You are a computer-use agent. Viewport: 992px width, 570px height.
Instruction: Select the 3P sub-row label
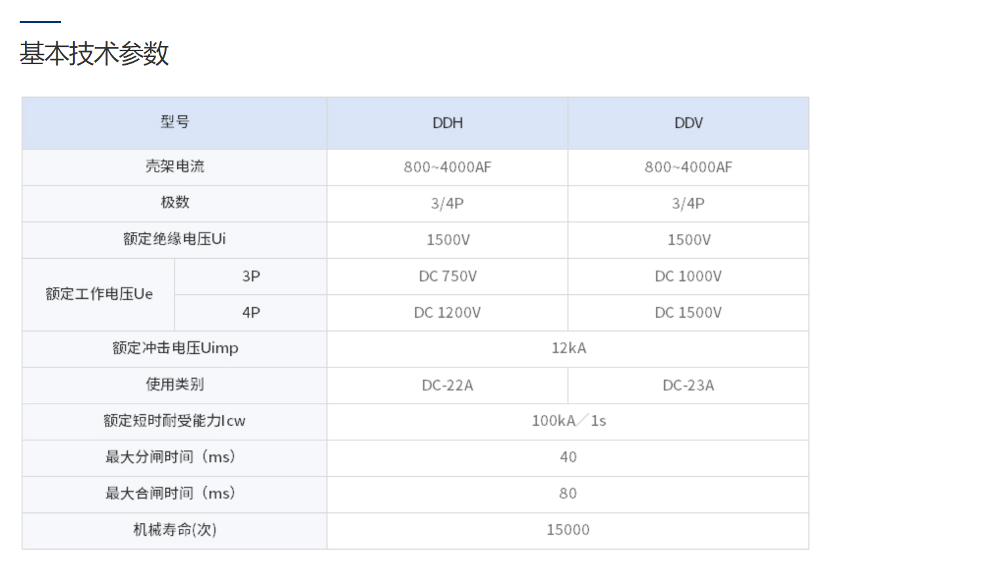[250, 276]
